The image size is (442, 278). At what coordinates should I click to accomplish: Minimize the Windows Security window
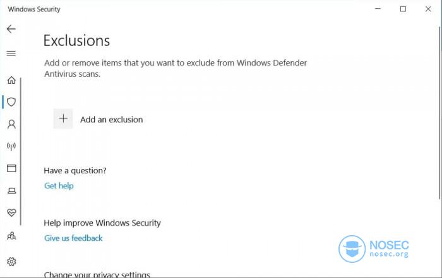point(378,9)
